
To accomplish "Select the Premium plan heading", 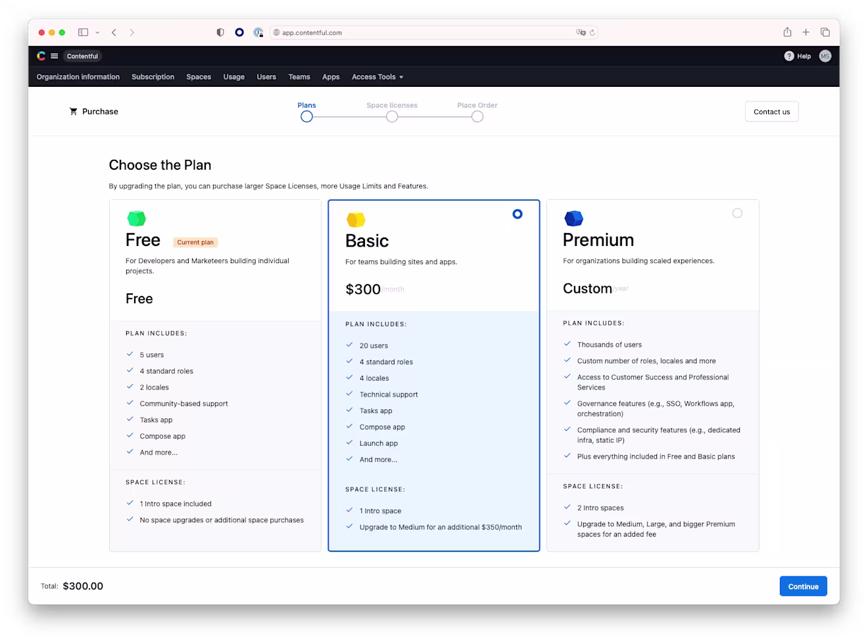I will pyautogui.click(x=598, y=240).
